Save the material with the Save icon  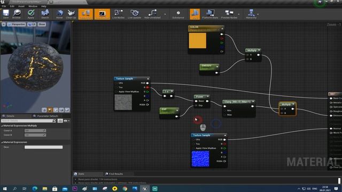[x=6, y=14]
